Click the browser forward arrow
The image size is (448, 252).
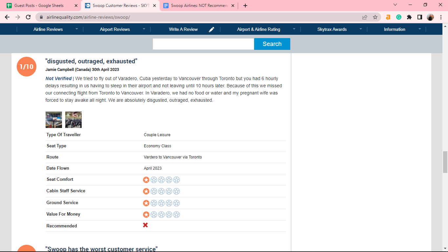18,17
